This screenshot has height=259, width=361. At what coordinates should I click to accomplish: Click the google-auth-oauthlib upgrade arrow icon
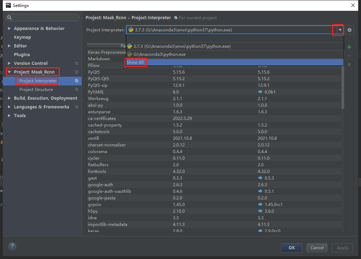click(260, 191)
